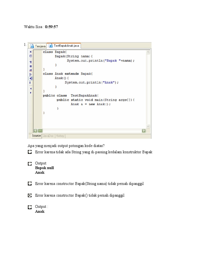The width and height of the screenshot is (203, 270).
Task: Click the vertical bar cursor icon
Action: point(30,83)
